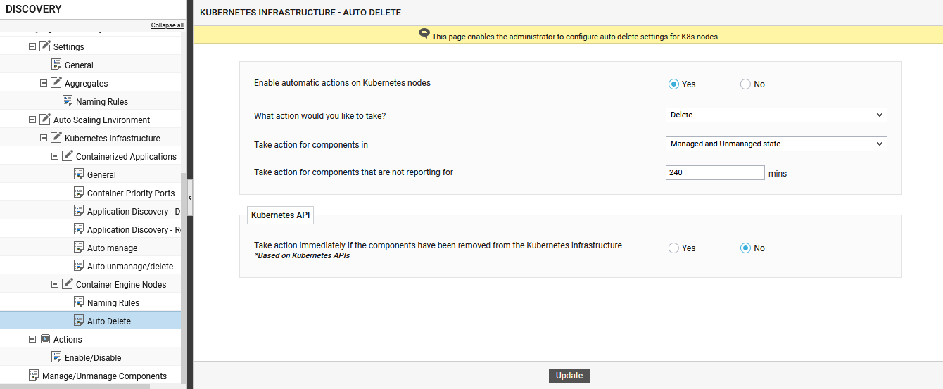
Task: Open the action type dropdown showing Delete
Action: click(x=776, y=115)
